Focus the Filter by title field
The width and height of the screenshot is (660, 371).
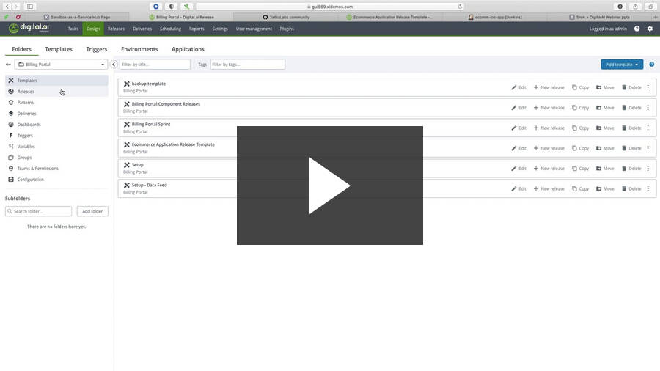[155, 65]
